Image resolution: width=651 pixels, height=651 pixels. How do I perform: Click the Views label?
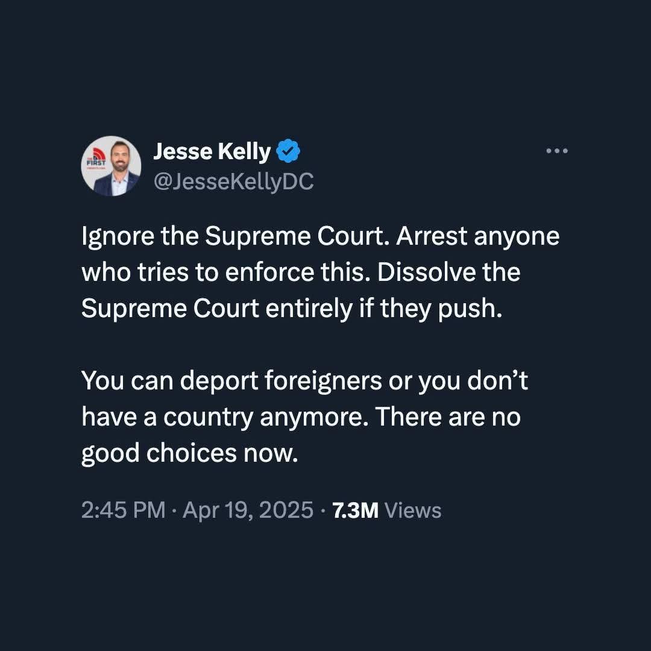[413, 511]
